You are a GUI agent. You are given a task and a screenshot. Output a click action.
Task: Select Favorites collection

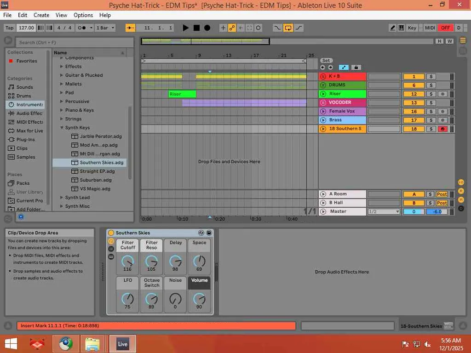[x=26, y=61]
